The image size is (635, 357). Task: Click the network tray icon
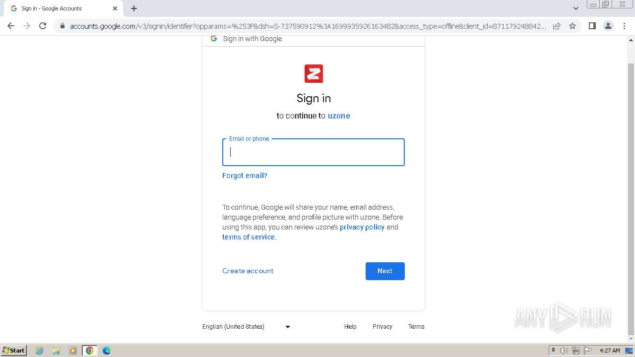pos(576,351)
